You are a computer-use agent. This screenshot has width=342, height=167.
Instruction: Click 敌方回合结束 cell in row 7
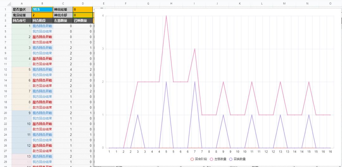tap(42, 42)
